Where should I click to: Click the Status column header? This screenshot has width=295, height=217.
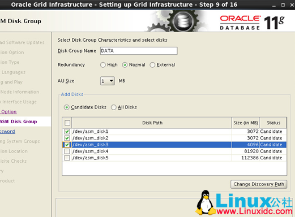coord(273,123)
